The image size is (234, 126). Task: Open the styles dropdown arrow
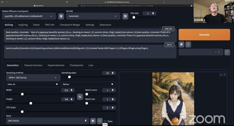(x=219, y=52)
